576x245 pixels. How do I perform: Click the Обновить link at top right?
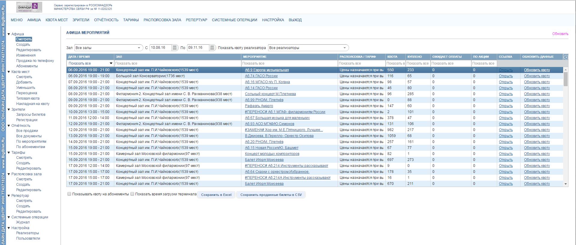coord(560,34)
